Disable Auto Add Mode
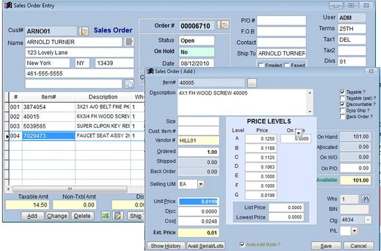 click(x=242, y=244)
